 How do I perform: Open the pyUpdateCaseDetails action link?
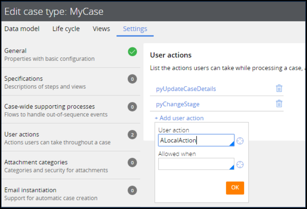(x=186, y=89)
